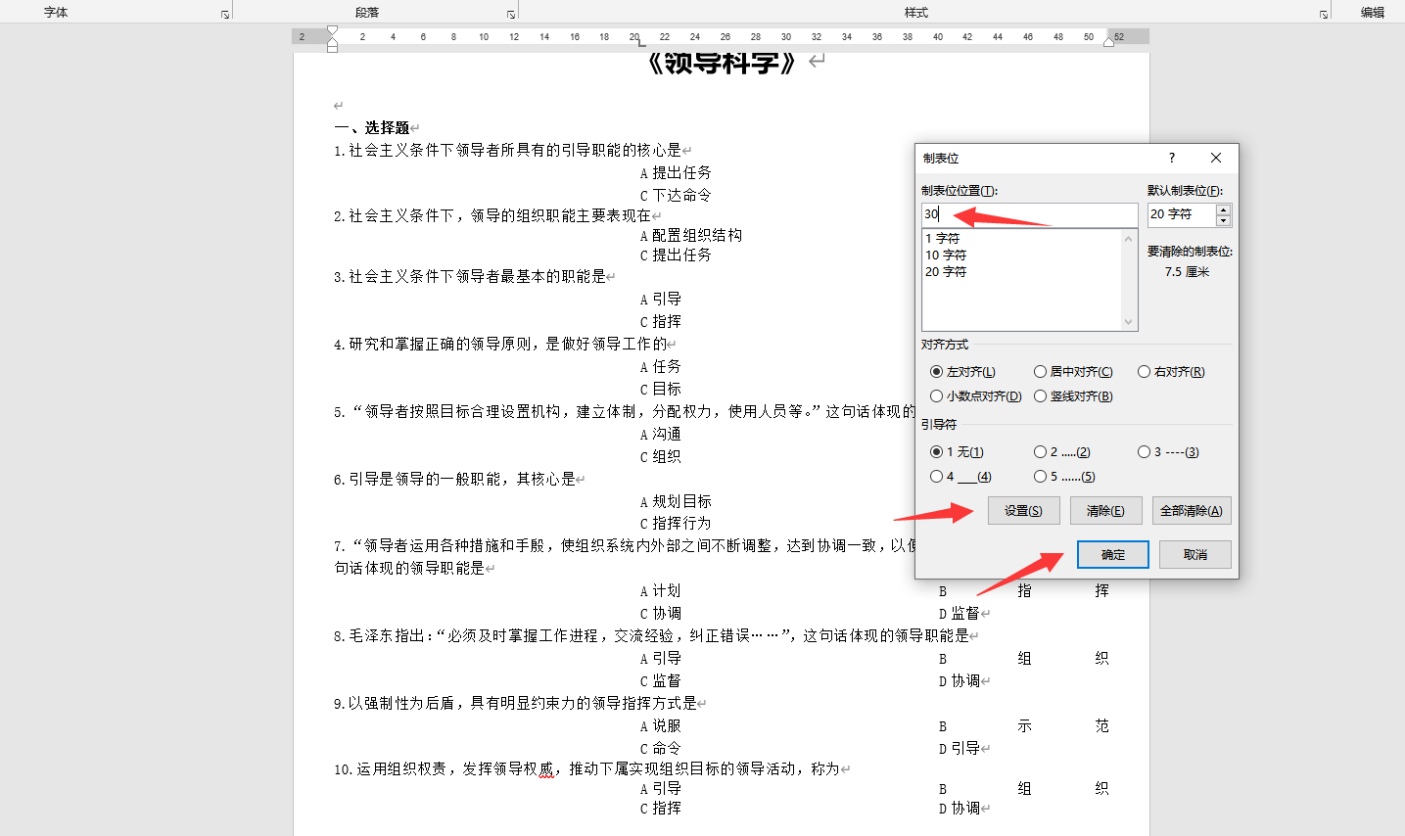Click the heading 一、选择题
Screen dimensions: 1405x836
point(372,128)
